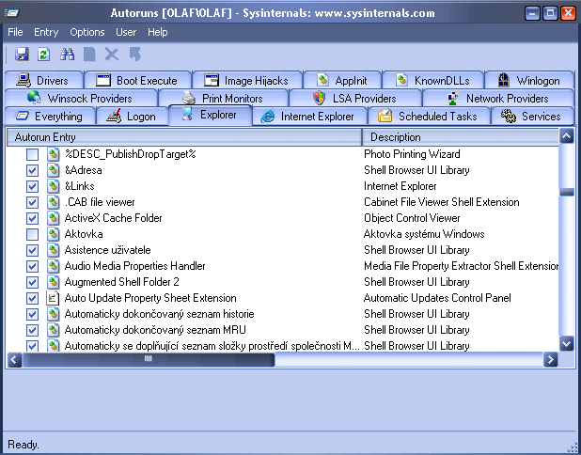This screenshot has width=581, height=455.
Task: Select the Aktovka systému Windows description
Action: [424, 234]
